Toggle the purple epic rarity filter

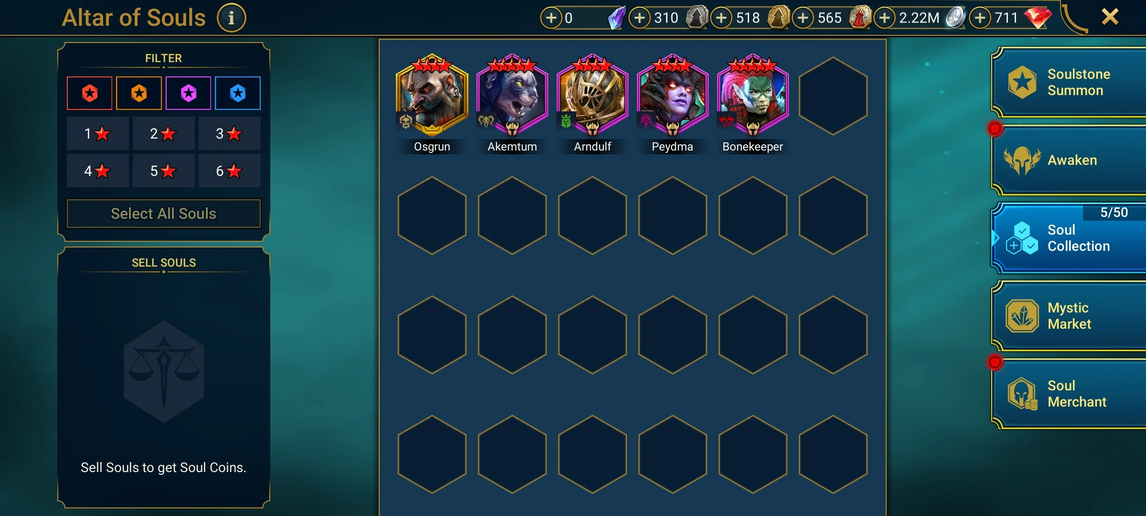[x=189, y=93]
